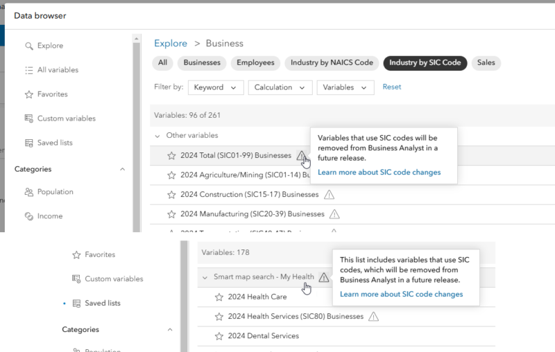
Task: Favorite 2024 Total (SIC01-99) Businesses with star
Action: tap(171, 156)
